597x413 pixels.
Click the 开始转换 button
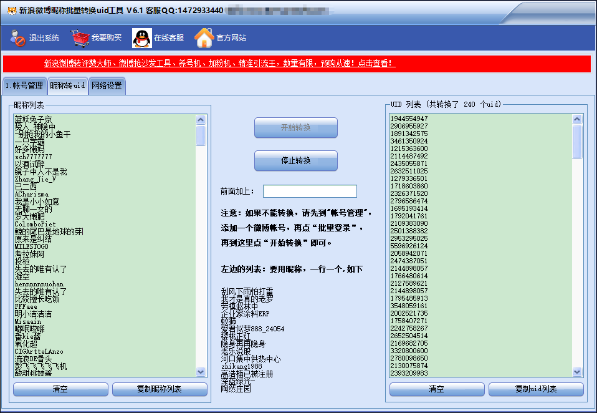[296, 128]
